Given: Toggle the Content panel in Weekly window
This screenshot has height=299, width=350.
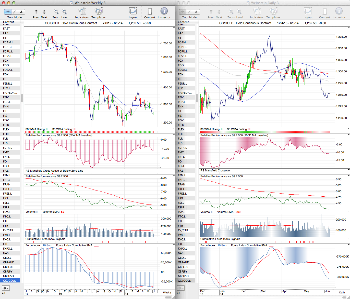Looking at the screenshot, I should pos(150,12).
